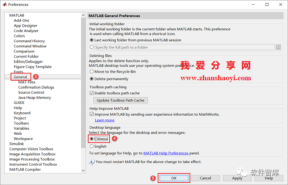
Task: Open Project preferences
Action: click(20, 118)
